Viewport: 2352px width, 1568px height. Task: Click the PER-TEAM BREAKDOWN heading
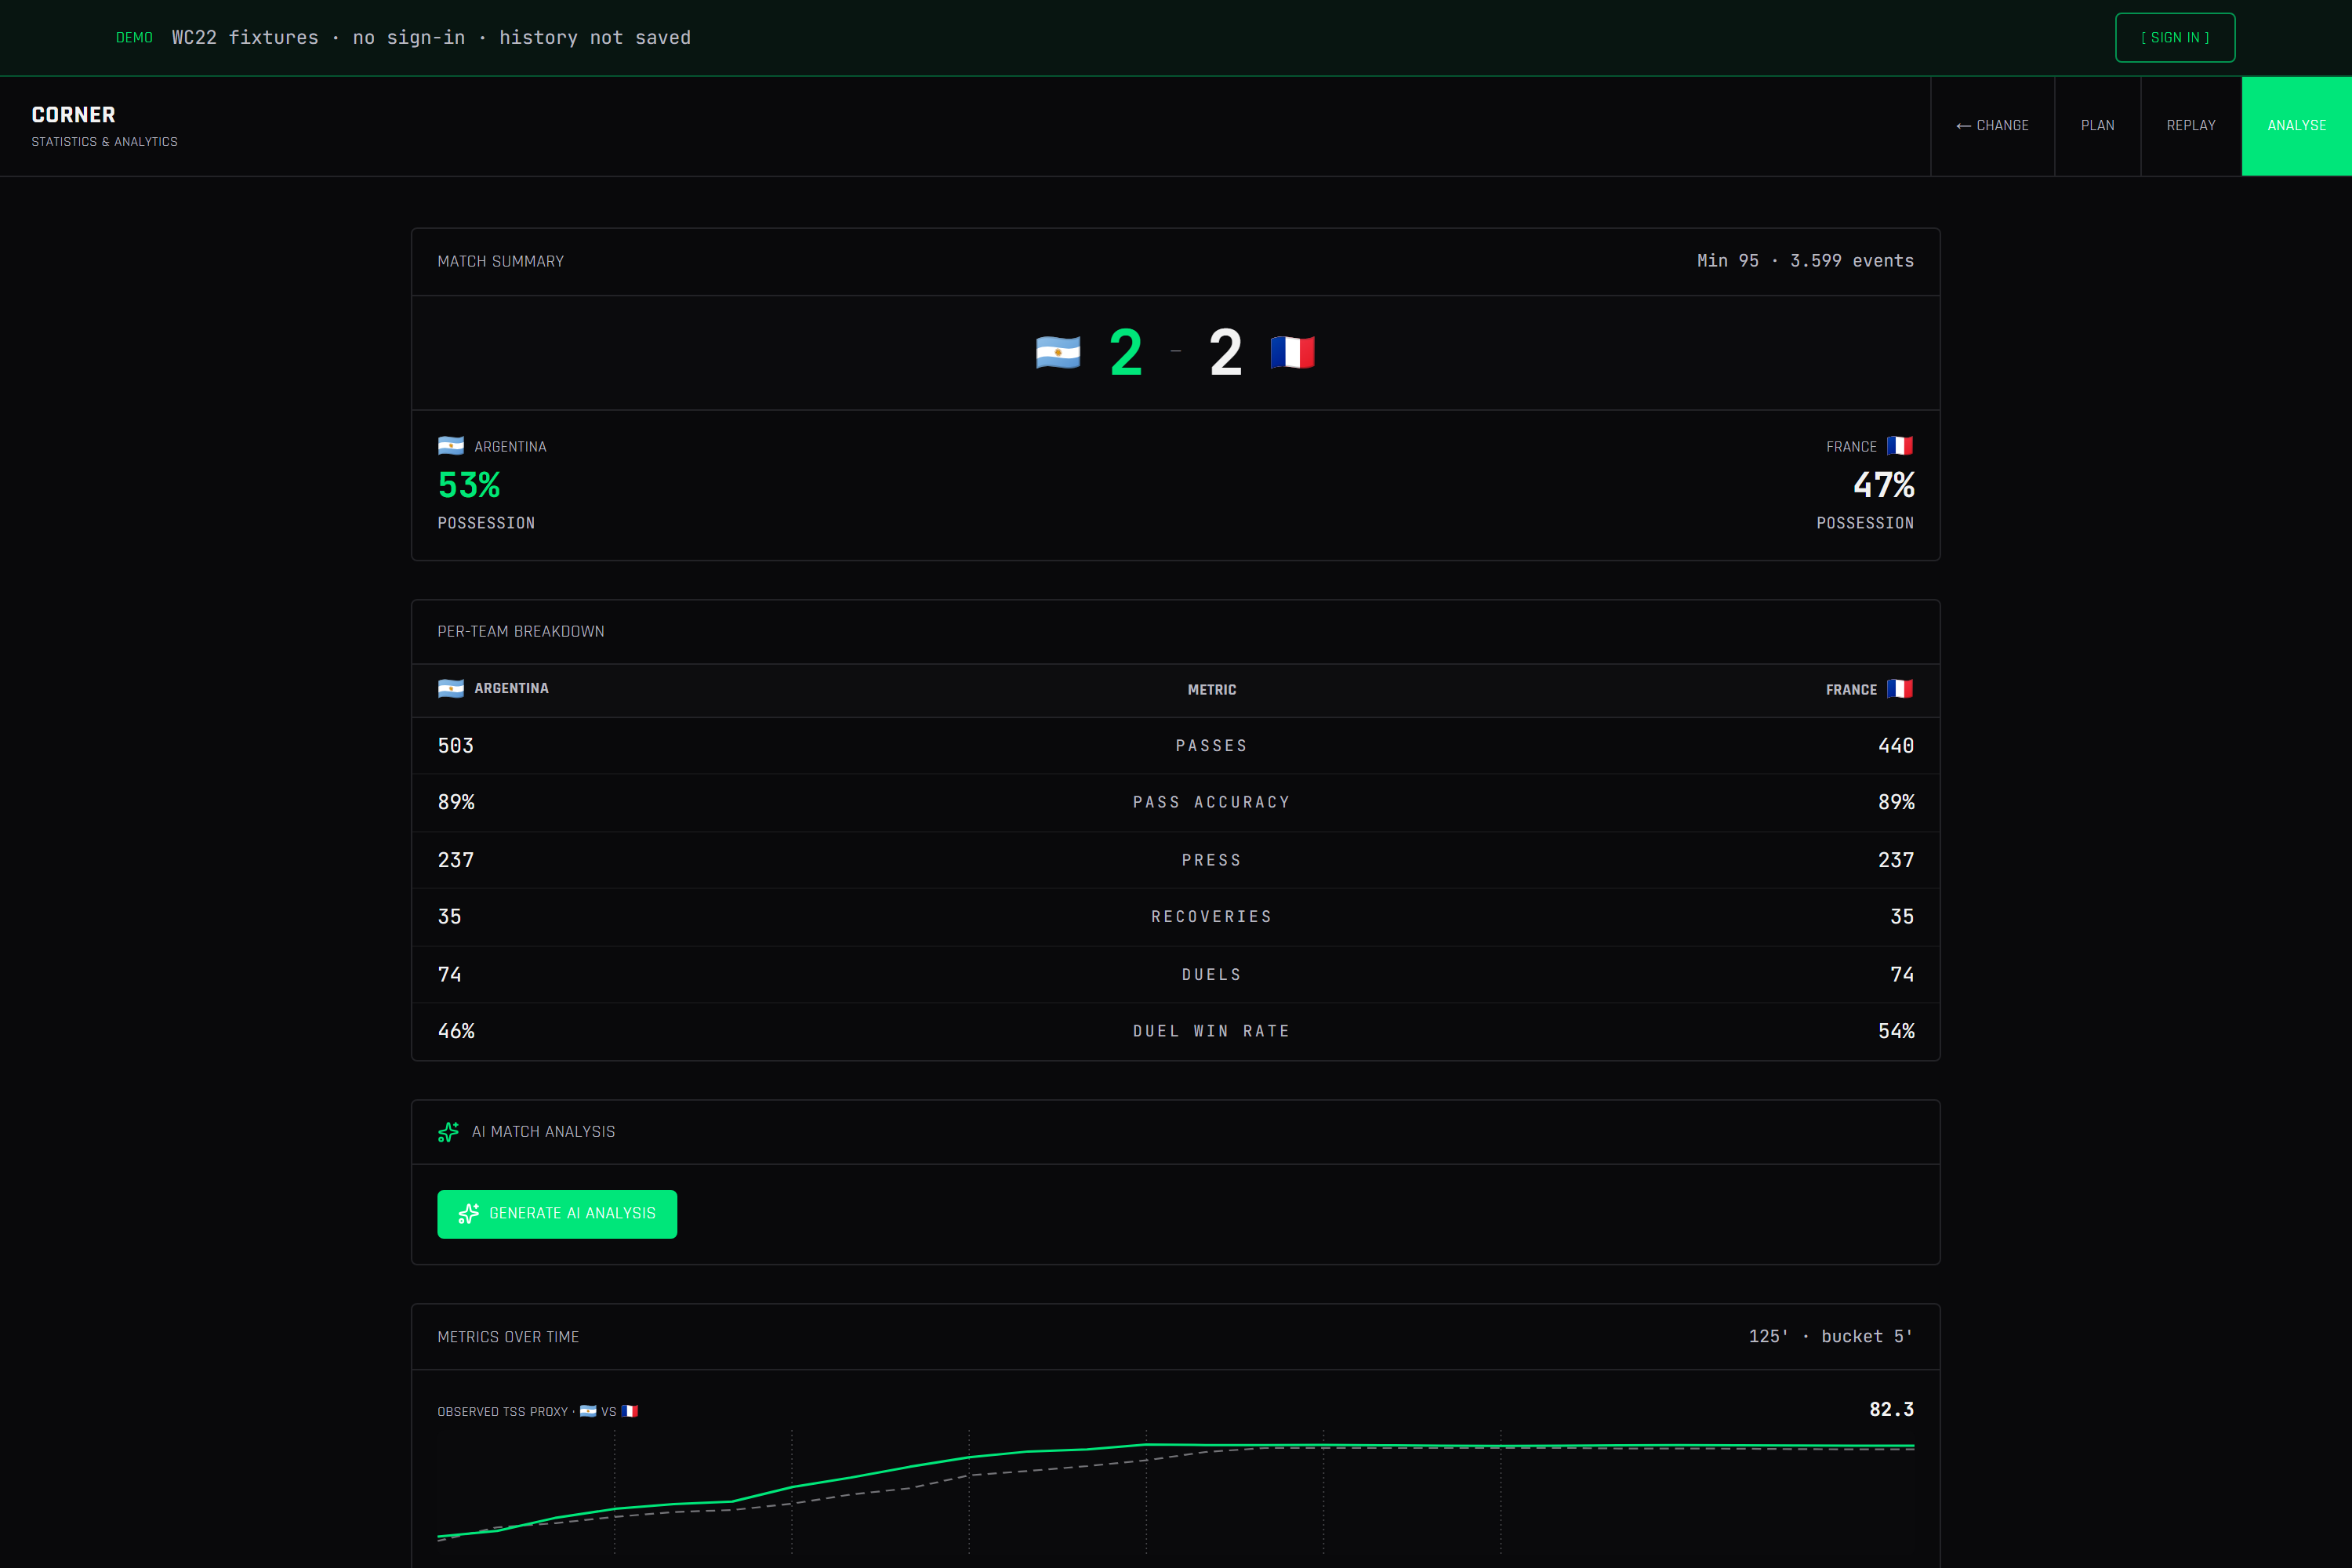520,632
